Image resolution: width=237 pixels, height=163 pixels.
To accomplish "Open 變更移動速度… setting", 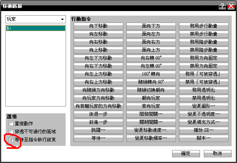I will click(x=151, y=130).
